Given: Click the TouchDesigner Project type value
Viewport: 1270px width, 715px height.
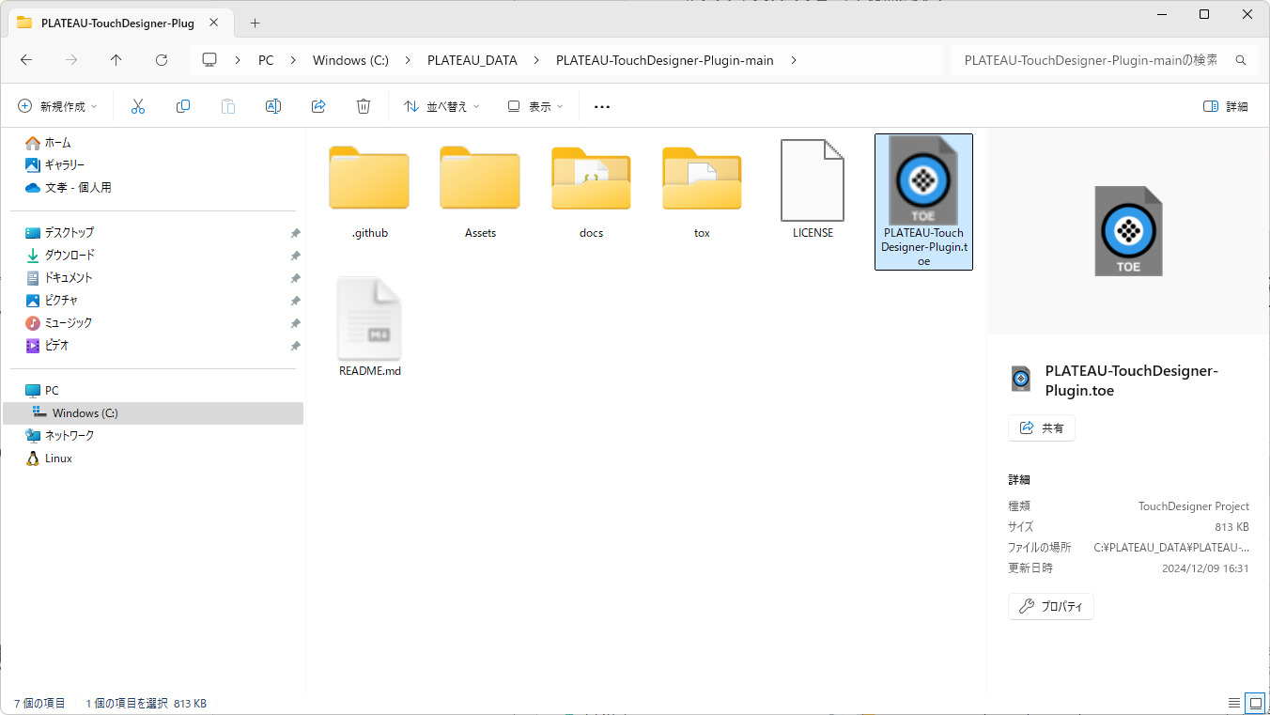Looking at the screenshot, I should point(1194,505).
